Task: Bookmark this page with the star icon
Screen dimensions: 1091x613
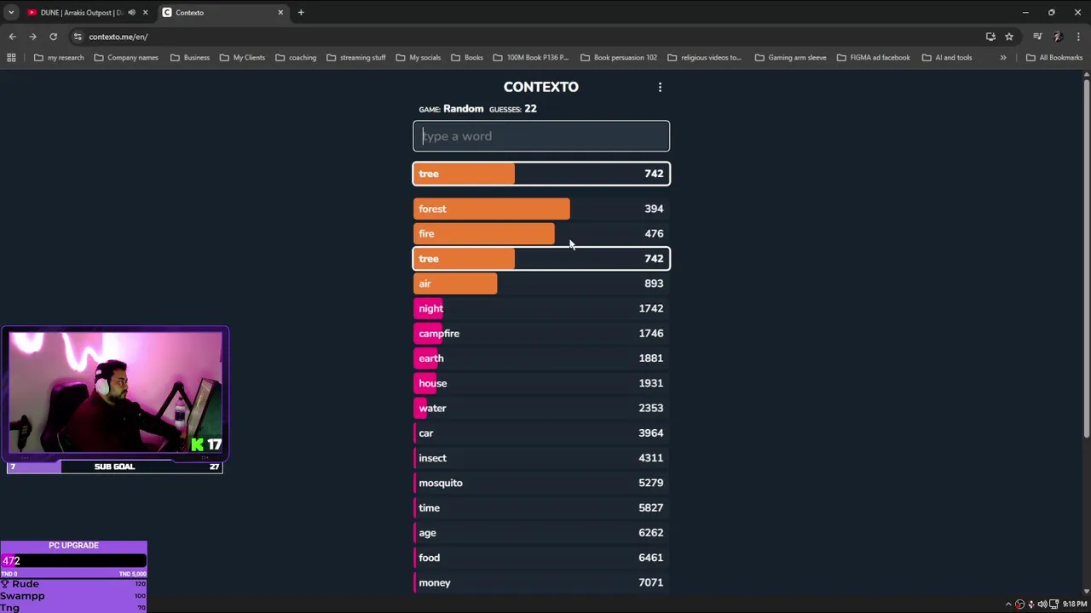Action: click(1009, 37)
